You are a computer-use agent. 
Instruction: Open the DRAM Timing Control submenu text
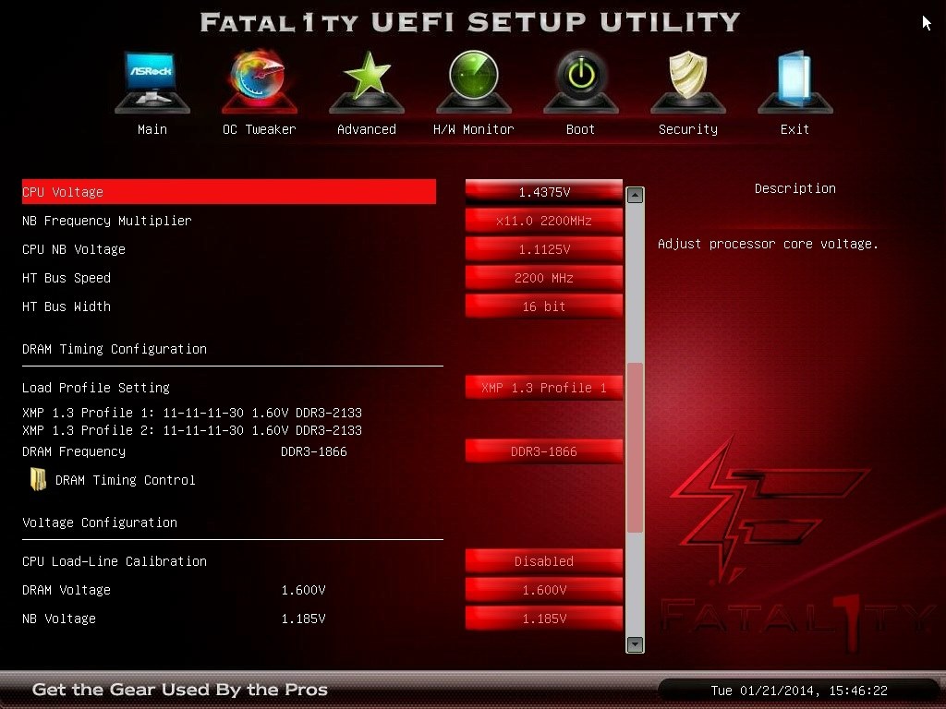point(126,480)
